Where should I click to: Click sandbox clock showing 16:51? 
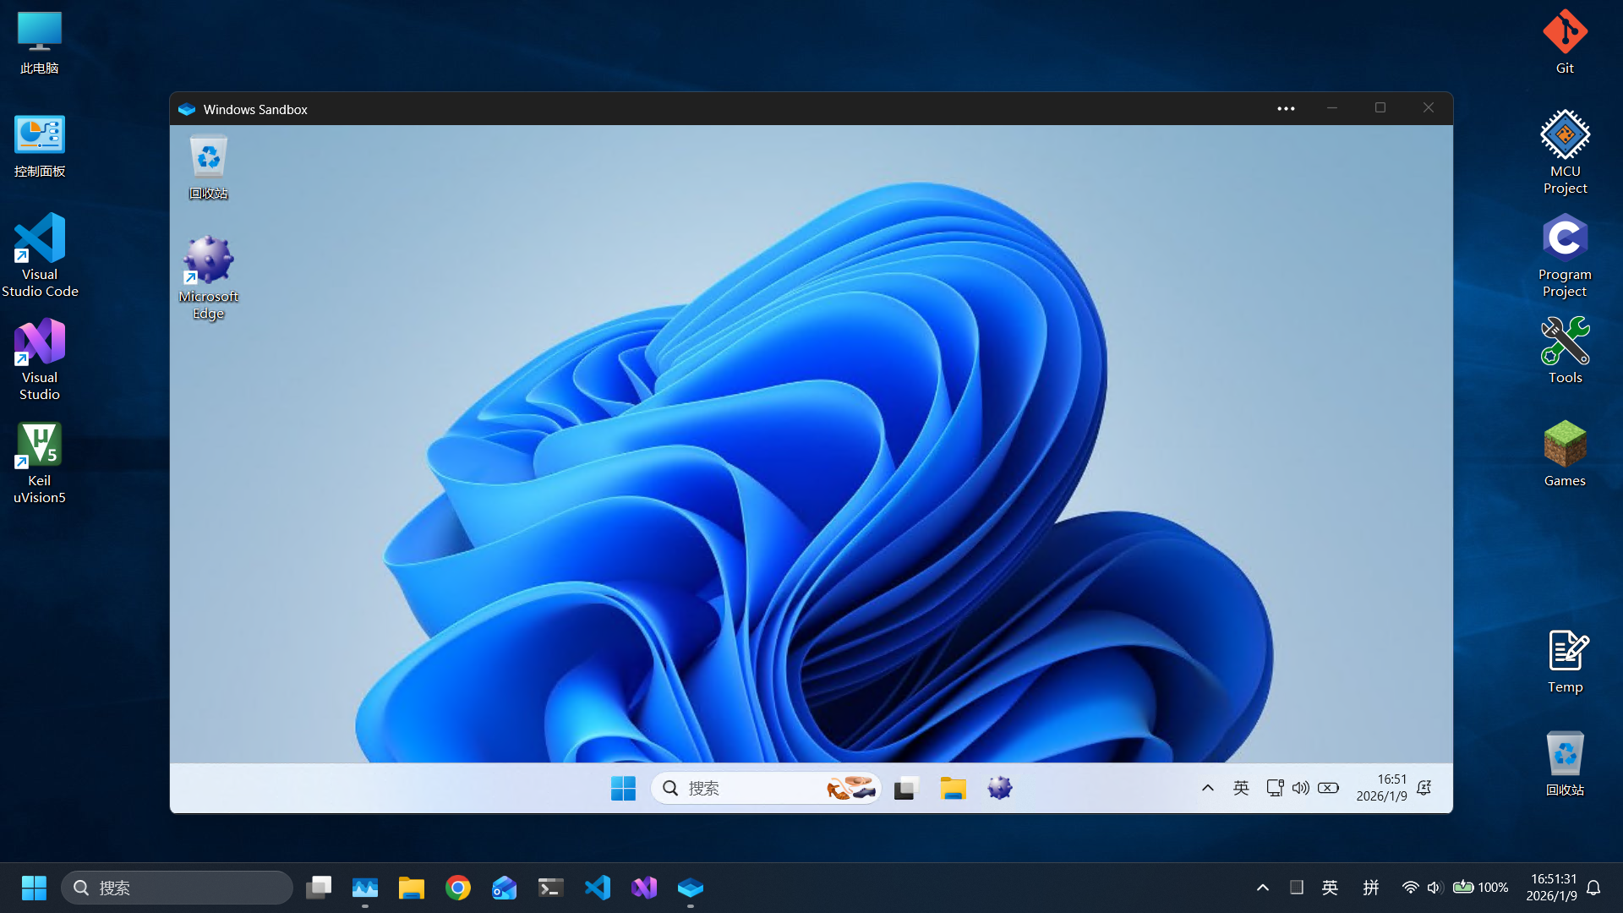[x=1381, y=788]
